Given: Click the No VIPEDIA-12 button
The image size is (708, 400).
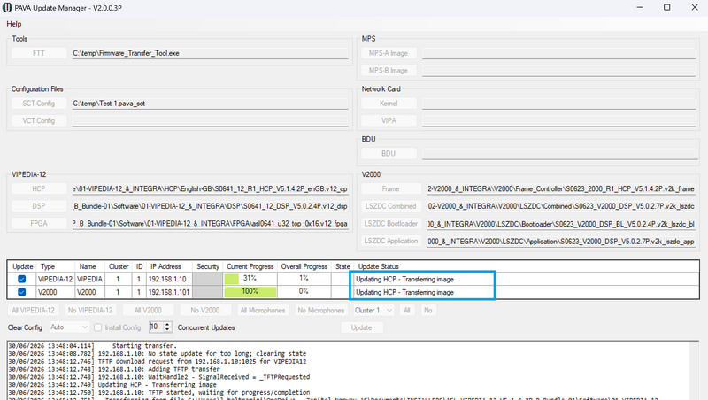Looking at the screenshot, I should (90, 310).
